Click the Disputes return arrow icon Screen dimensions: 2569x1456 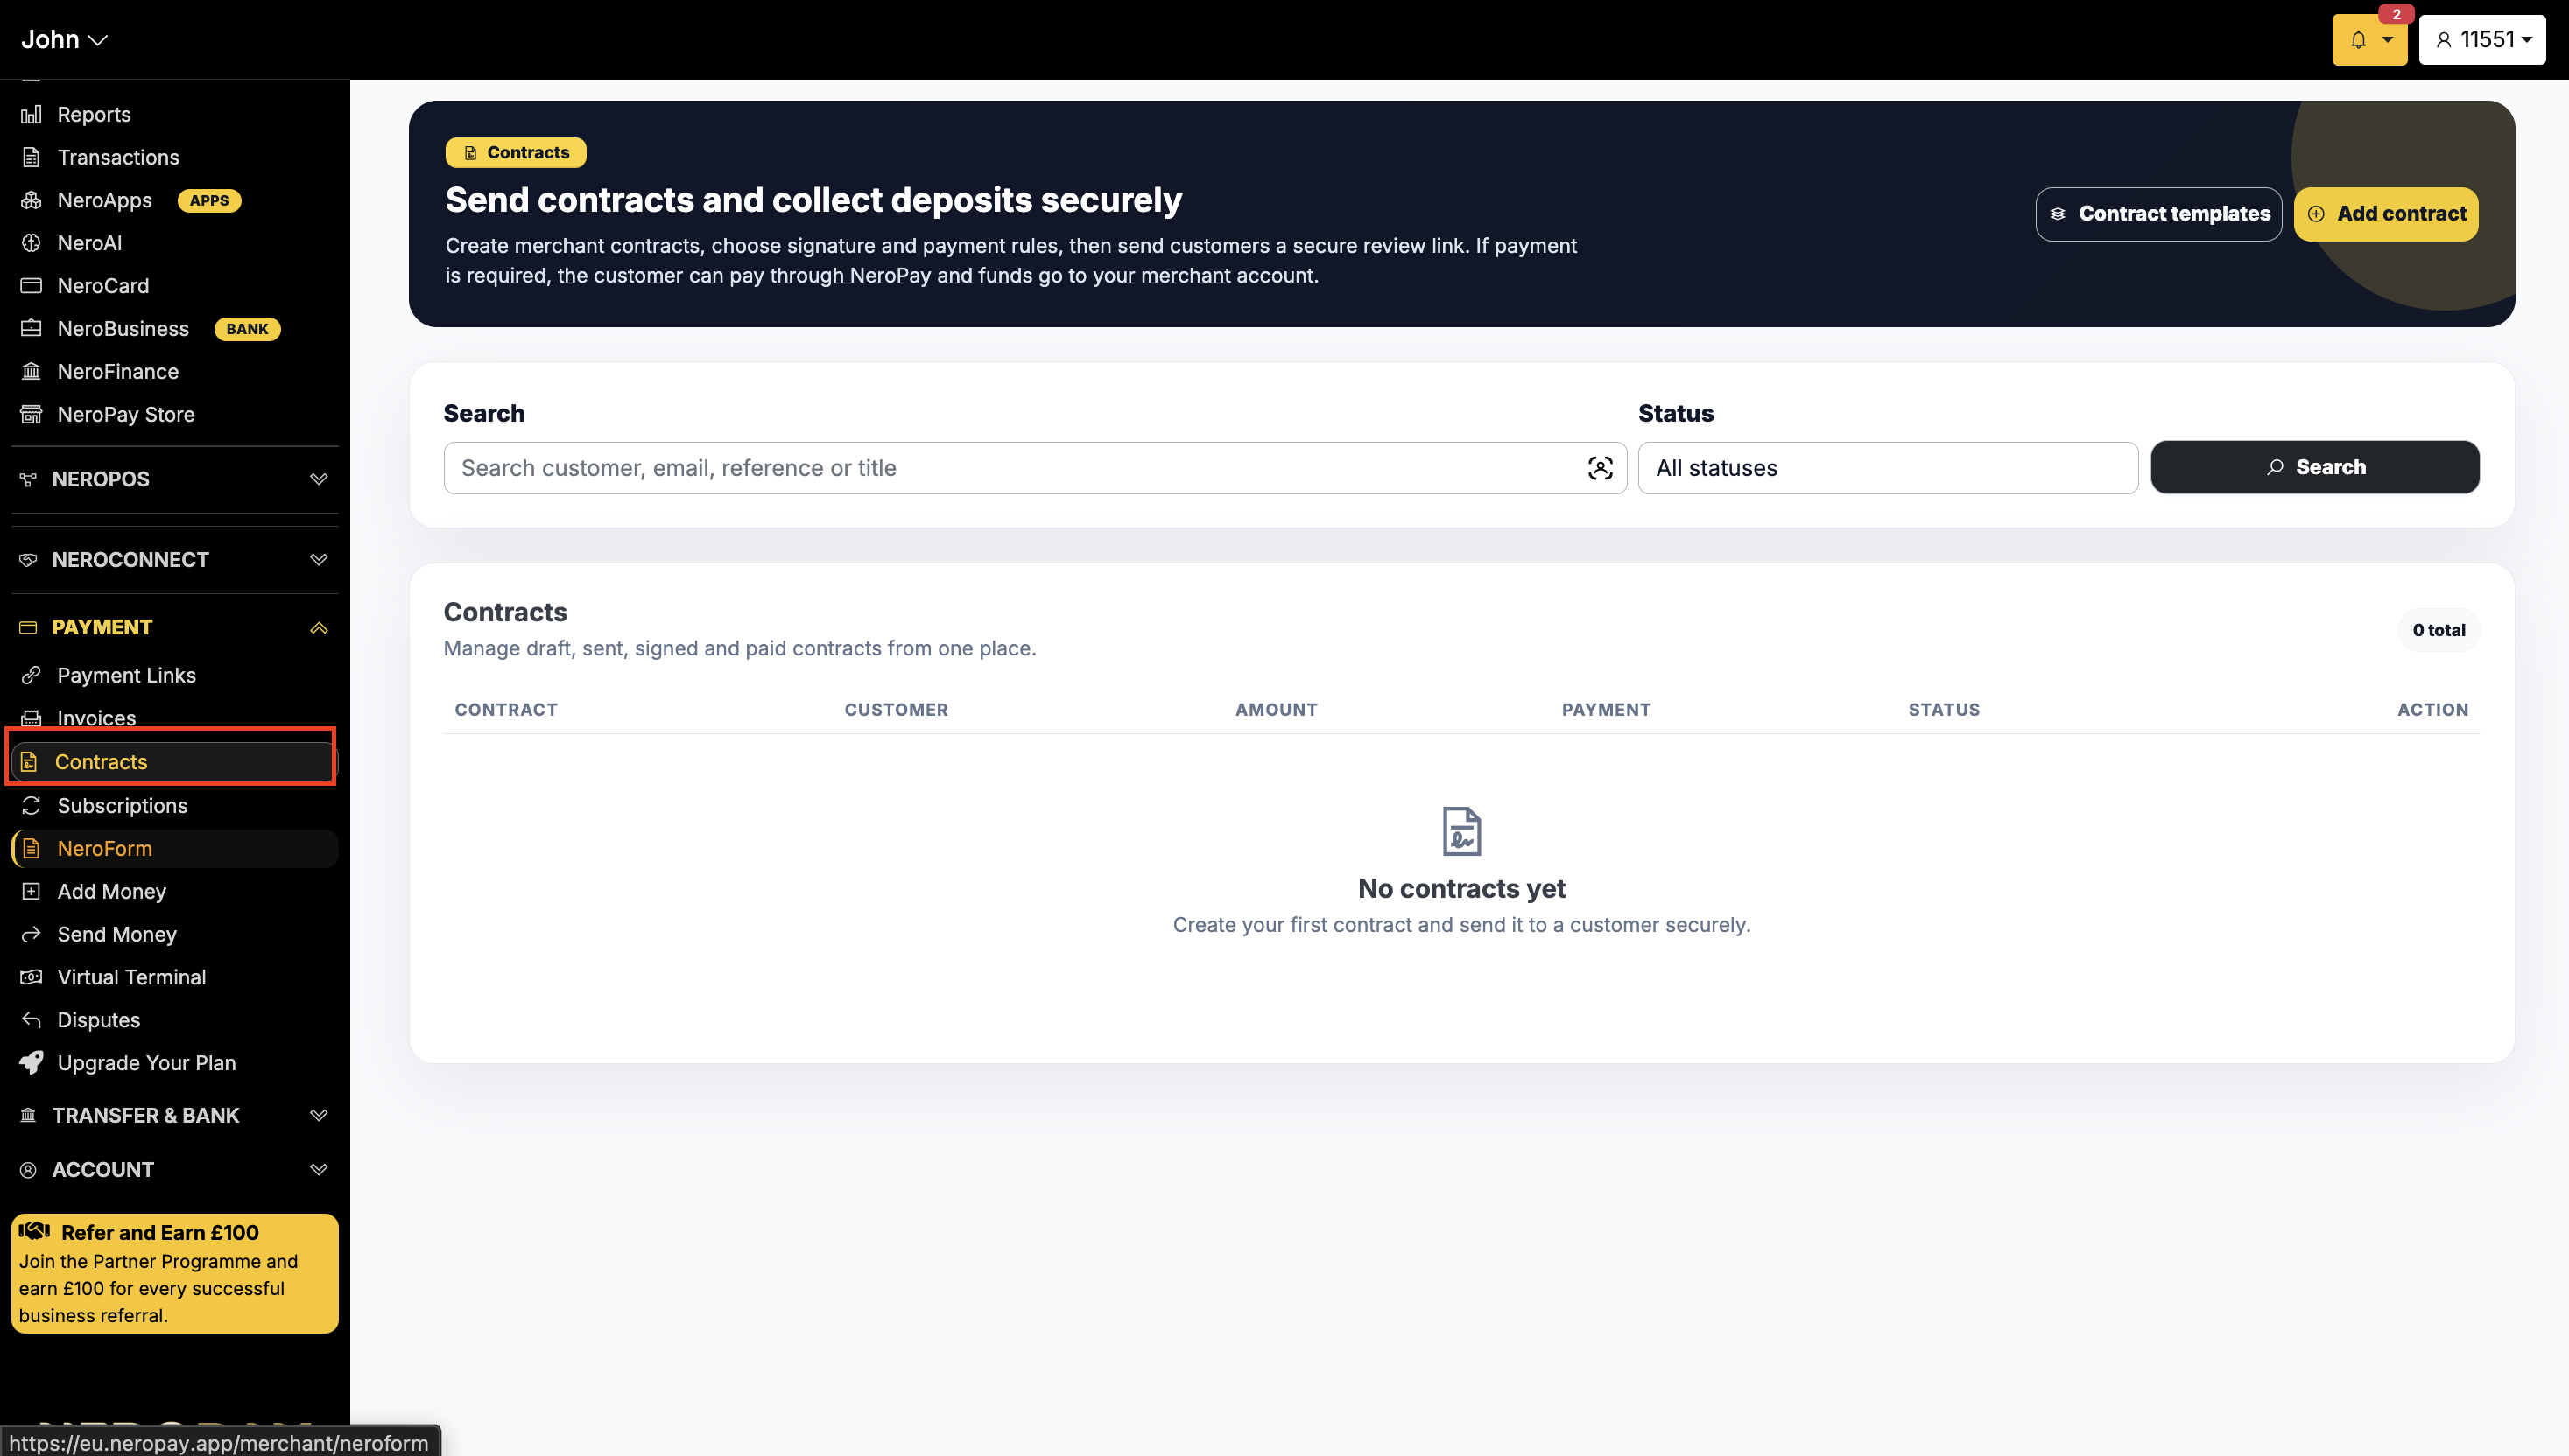click(31, 1020)
